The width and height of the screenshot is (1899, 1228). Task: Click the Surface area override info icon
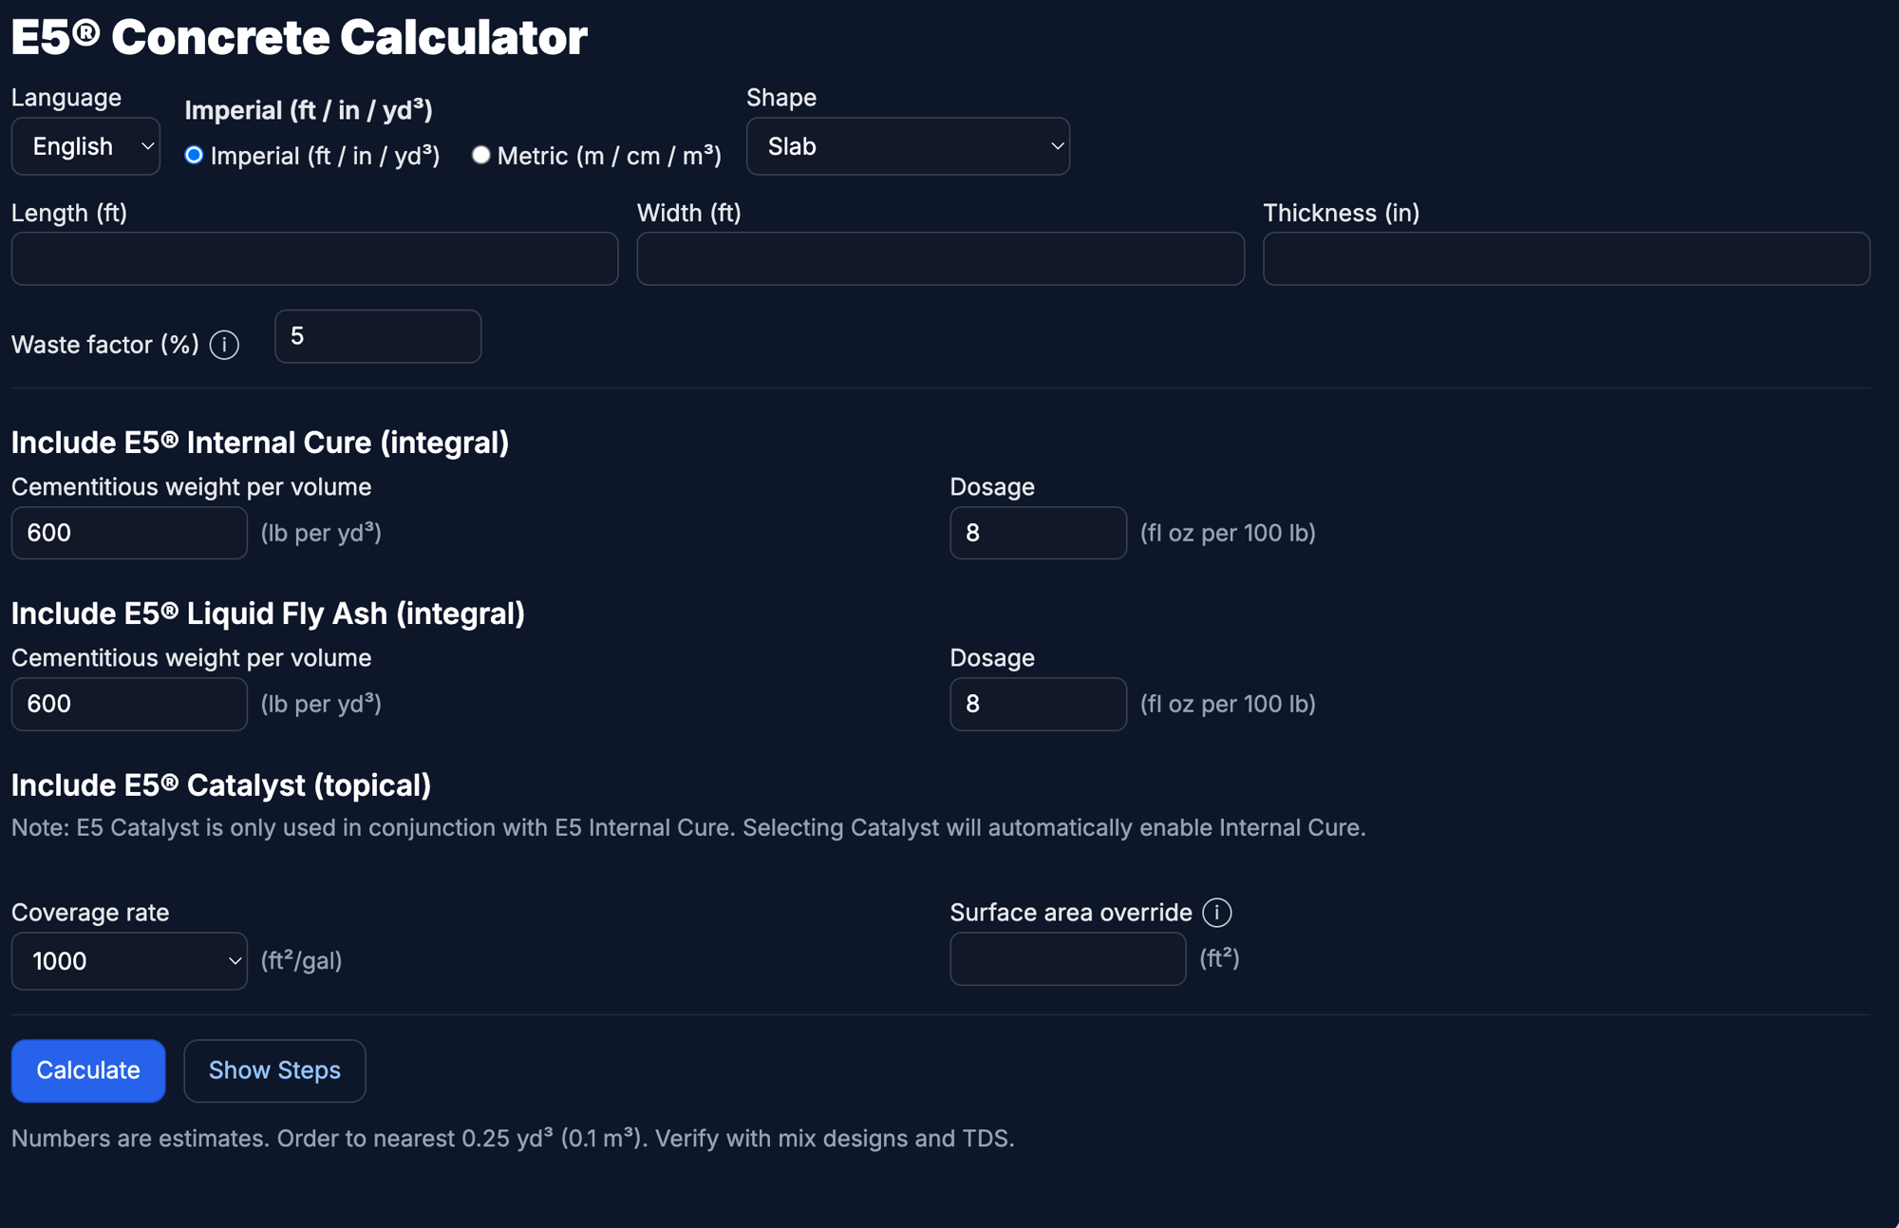click(x=1216, y=913)
